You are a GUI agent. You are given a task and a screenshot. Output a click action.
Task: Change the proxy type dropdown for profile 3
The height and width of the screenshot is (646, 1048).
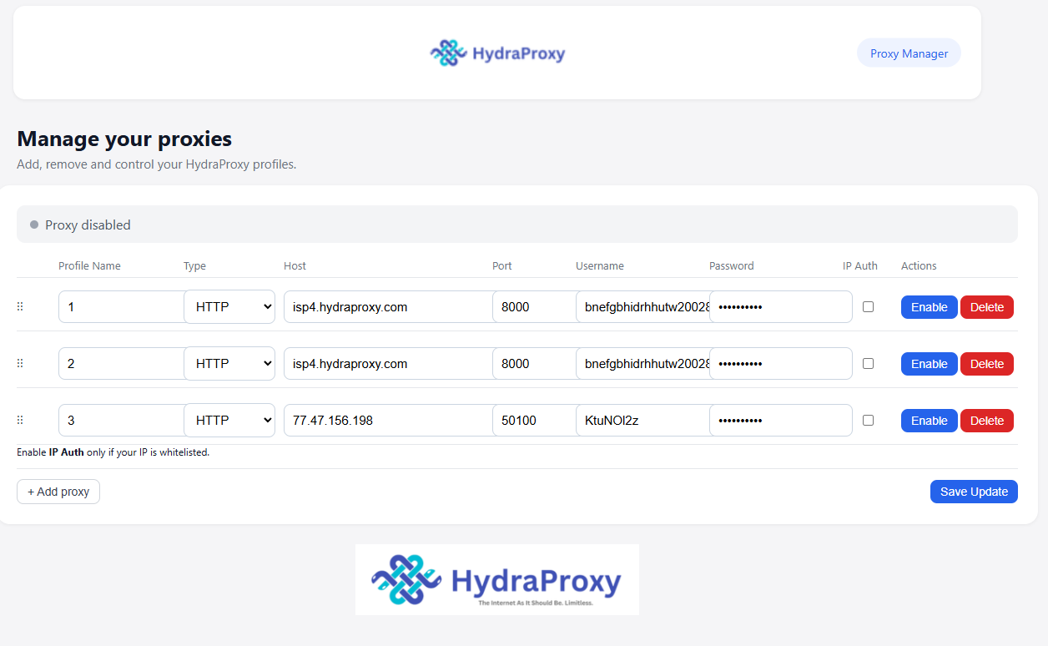click(229, 421)
